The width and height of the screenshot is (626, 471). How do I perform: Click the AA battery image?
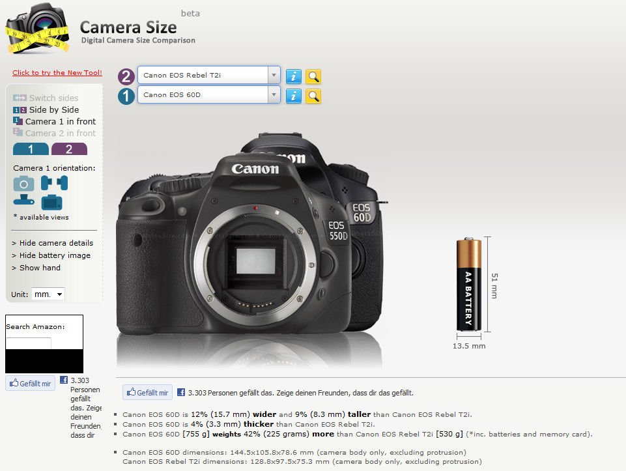[469, 284]
